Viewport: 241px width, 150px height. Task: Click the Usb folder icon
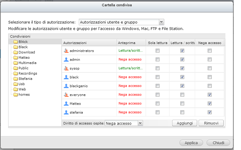15,84
